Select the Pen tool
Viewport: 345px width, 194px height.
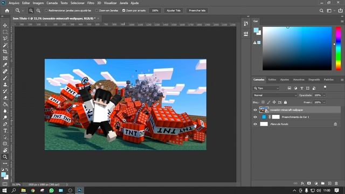coord(5,124)
